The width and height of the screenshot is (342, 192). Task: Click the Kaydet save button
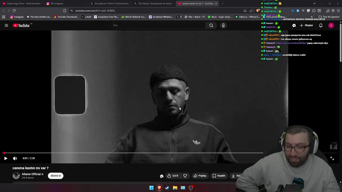(219, 176)
